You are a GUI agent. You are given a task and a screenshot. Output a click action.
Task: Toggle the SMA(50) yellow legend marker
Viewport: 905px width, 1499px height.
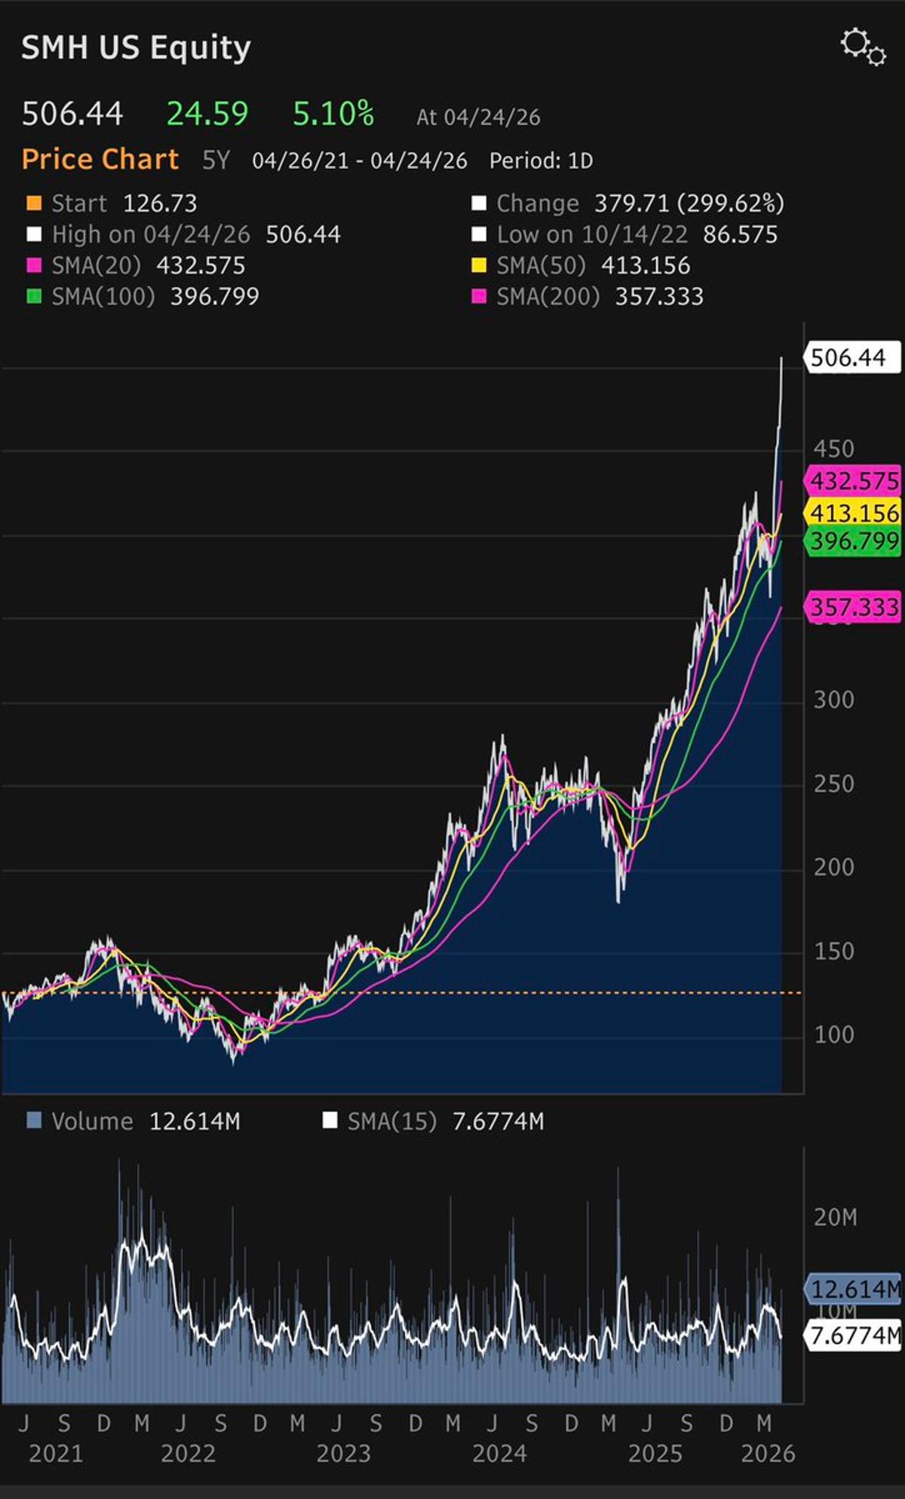(479, 265)
